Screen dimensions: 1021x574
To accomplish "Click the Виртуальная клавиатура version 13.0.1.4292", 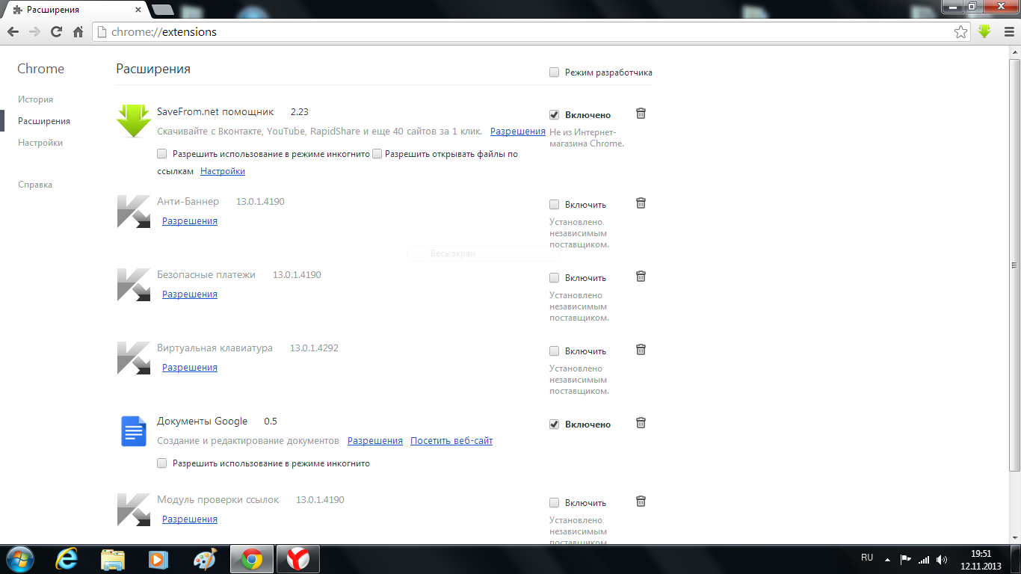I will pyautogui.click(x=314, y=348).
